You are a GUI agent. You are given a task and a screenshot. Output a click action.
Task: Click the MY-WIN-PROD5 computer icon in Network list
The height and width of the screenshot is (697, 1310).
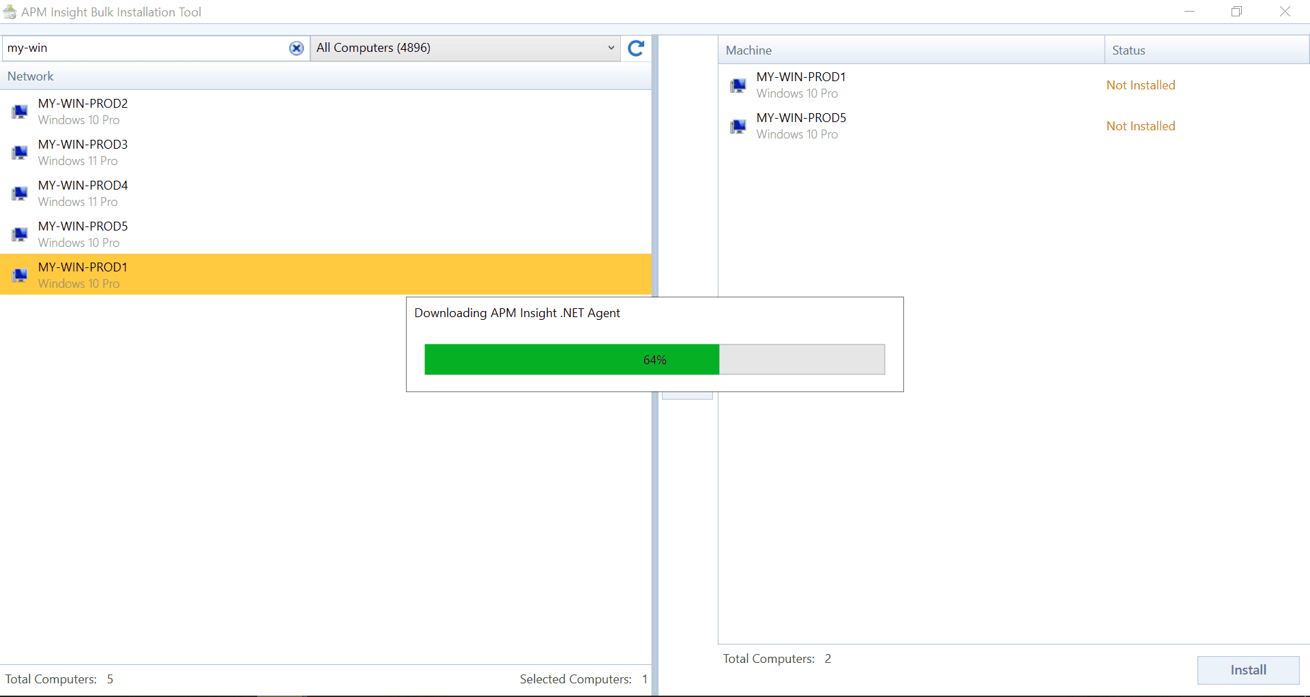pyautogui.click(x=20, y=234)
